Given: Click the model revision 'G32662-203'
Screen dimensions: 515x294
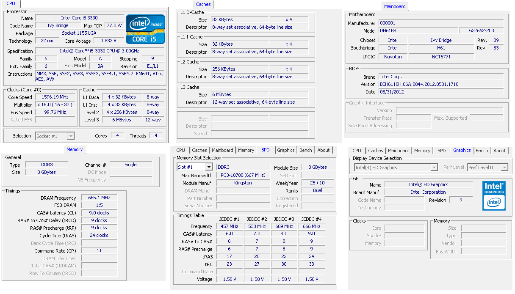Looking at the screenshot, I should coord(482,30).
